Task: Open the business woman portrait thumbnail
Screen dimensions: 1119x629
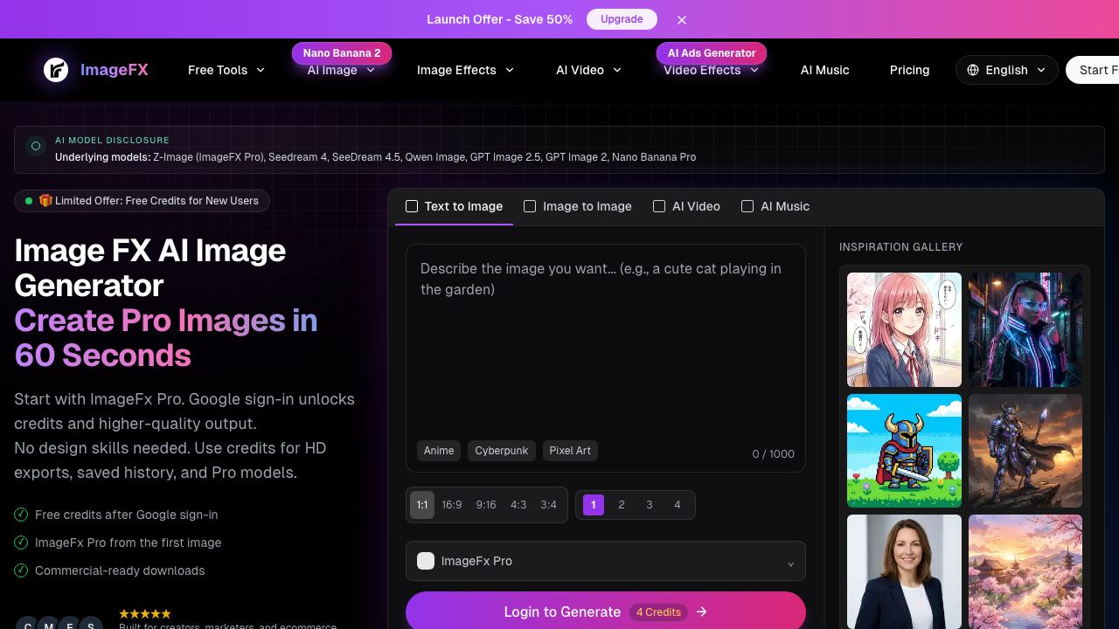Action: pos(904,571)
